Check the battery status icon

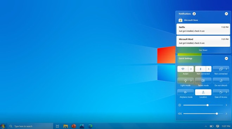pos(212,126)
